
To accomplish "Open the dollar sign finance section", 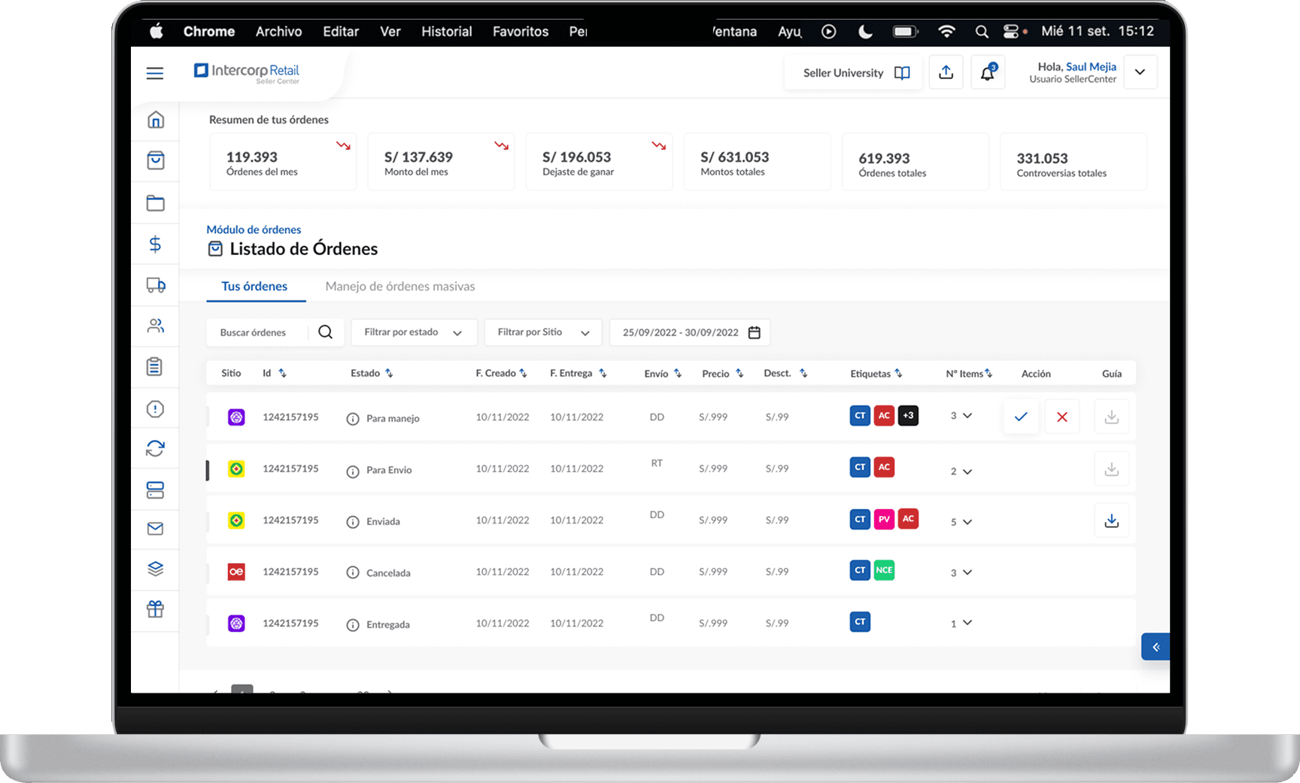I will tap(155, 244).
